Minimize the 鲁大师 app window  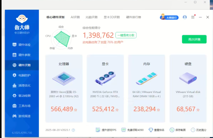200,17
